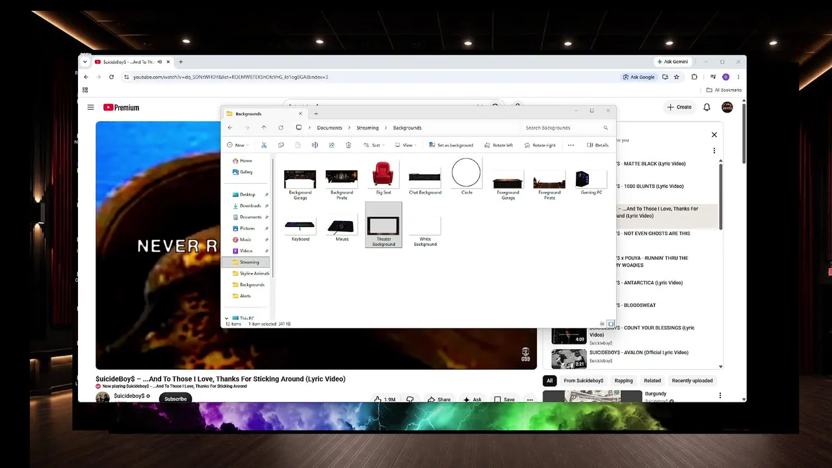
Task: Reload the page in Chrome
Action: coord(111,77)
